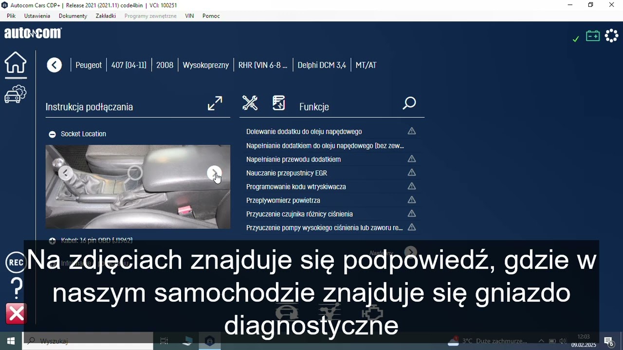Select function Przepływomierz powietrza
The image size is (623, 350).
pyautogui.click(x=283, y=200)
